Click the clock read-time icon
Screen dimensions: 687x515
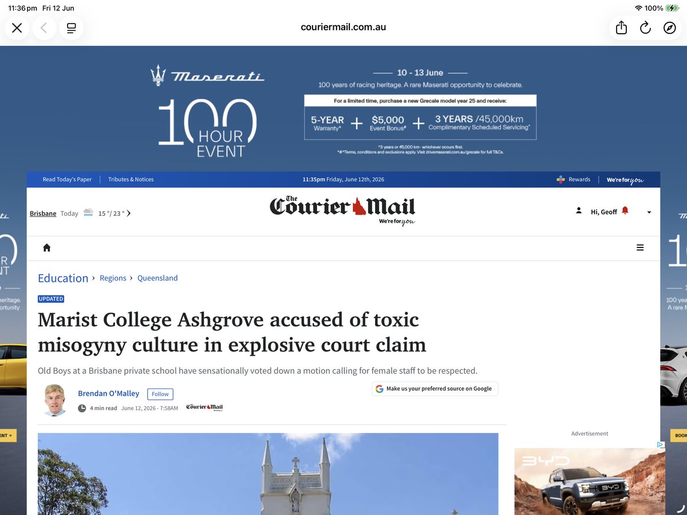[82, 408]
